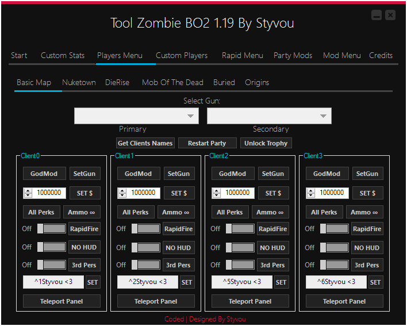Expand the Primary gun dropdown
407x326 pixels.
pyautogui.click(x=137, y=116)
